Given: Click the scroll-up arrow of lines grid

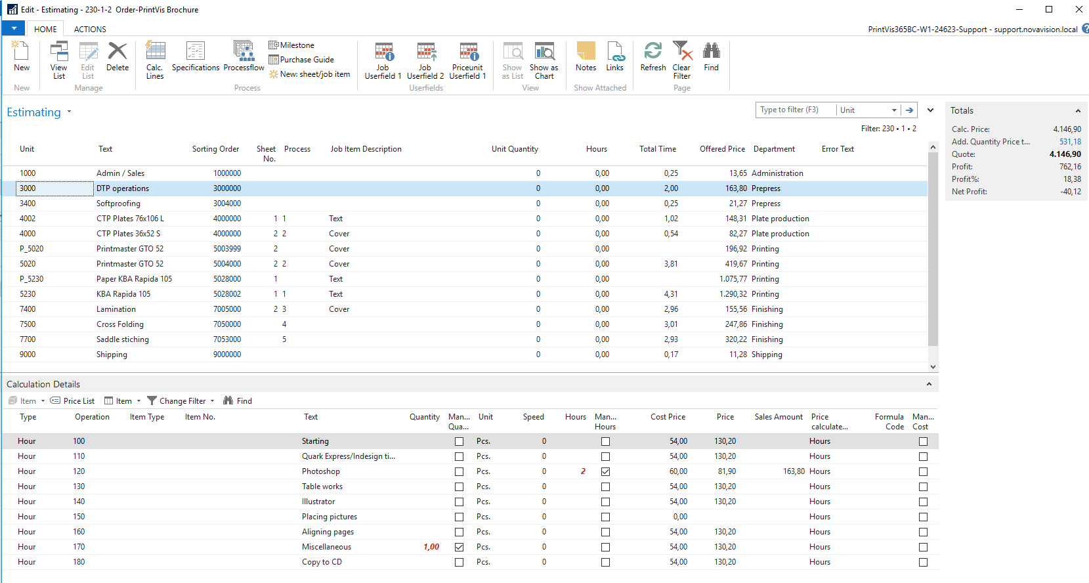Looking at the screenshot, I should coord(933,147).
